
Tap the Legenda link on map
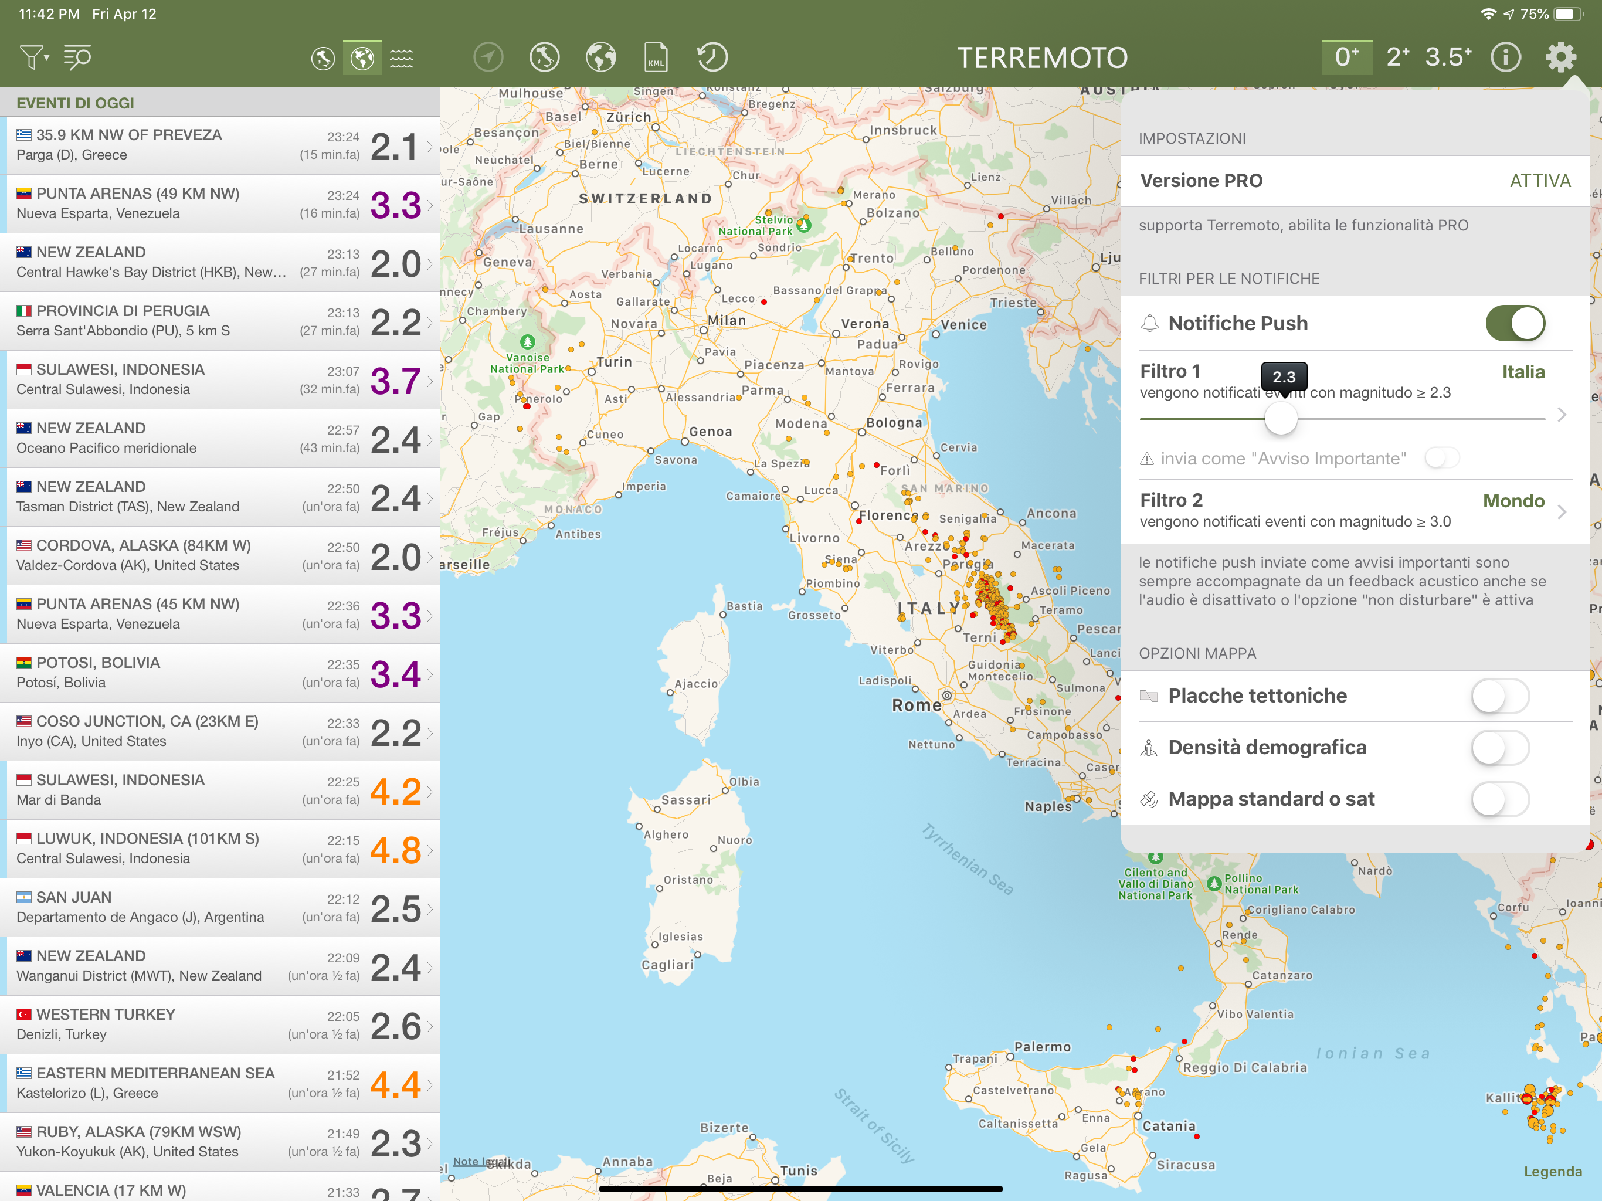[x=1553, y=1171]
